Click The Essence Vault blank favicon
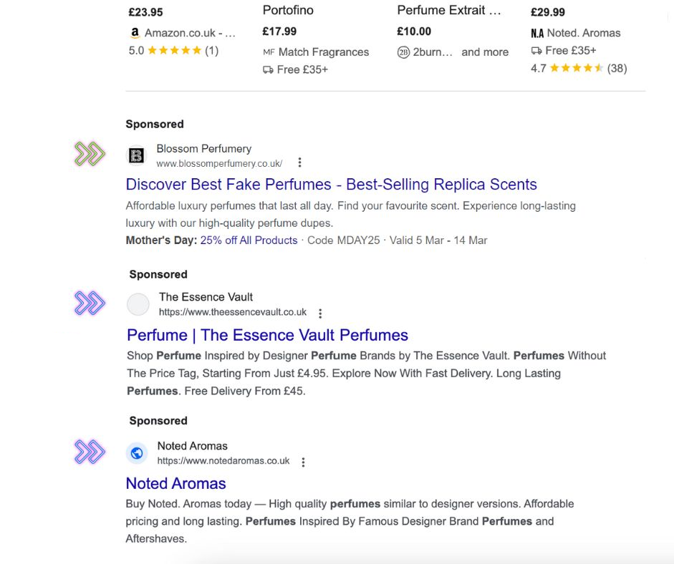674x564 pixels. point(138,304)
